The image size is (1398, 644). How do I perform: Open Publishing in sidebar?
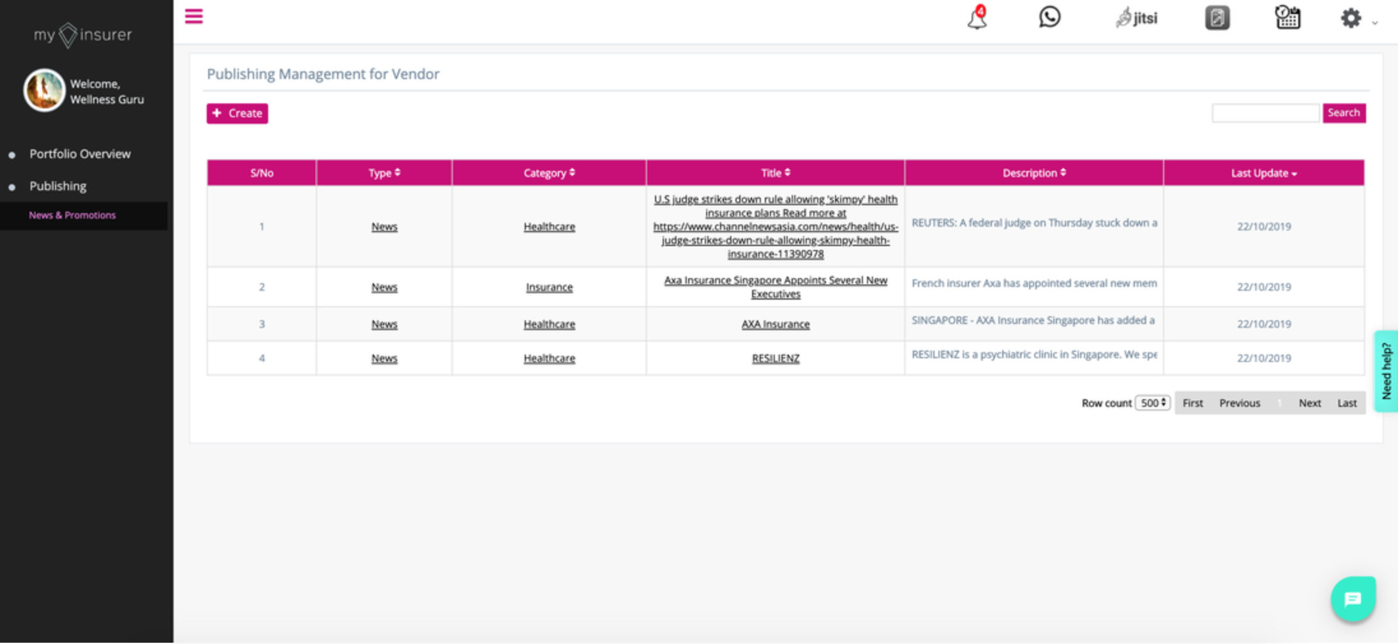57,186
